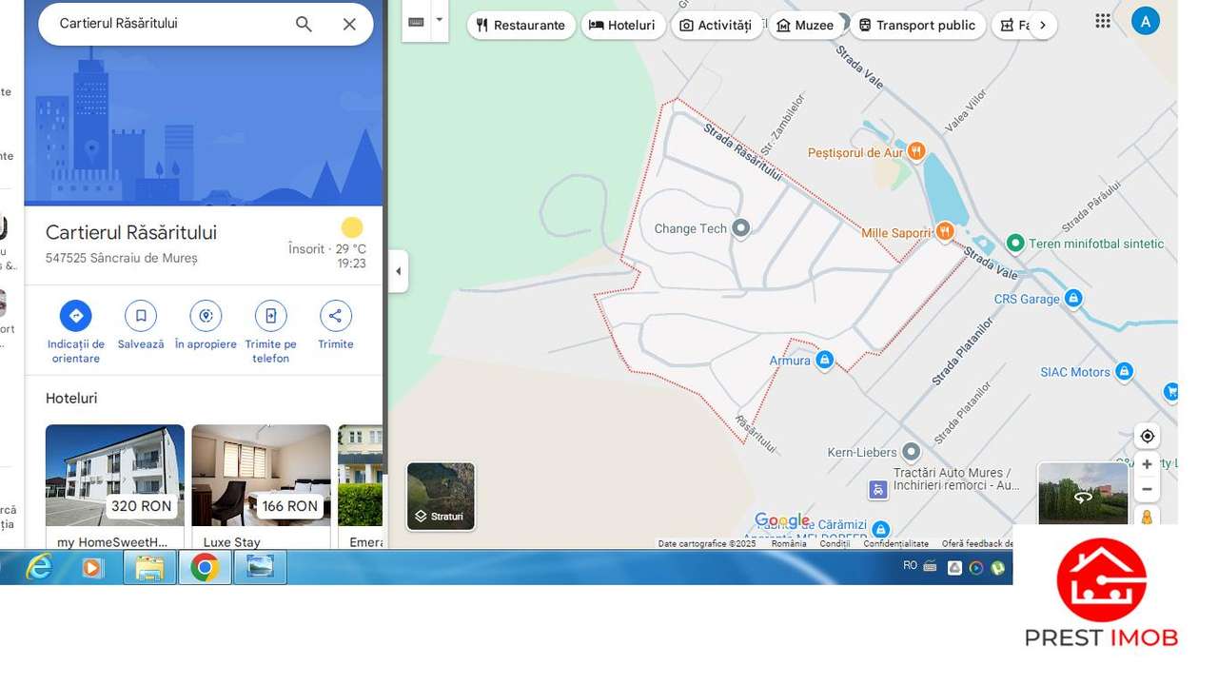The width and height of the screenshot is (1218, 685).
Task: Filter by Restaurante chip
Action: 521,25
